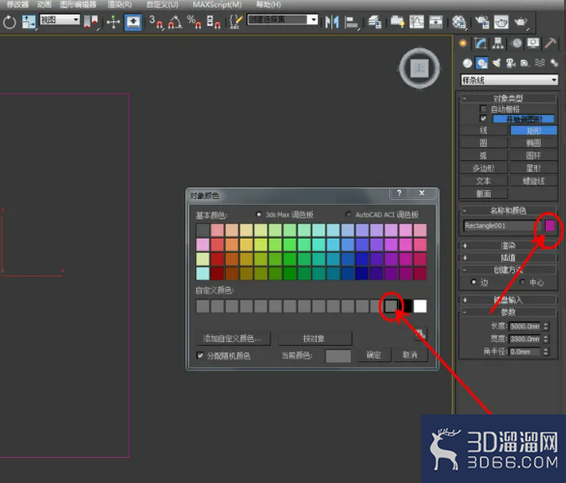Click the Select and Scale tool icon
This screenshot has height=483, width=566.
[x=29, y=22]
